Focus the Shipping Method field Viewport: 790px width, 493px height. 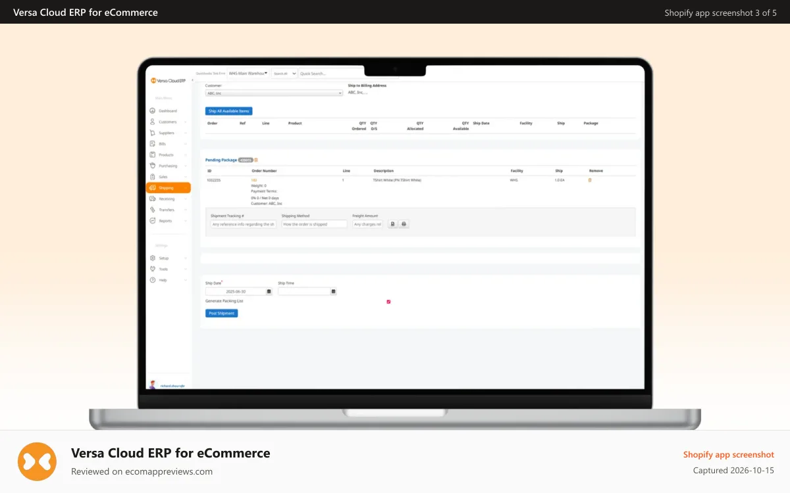click(x=314, y=224)
